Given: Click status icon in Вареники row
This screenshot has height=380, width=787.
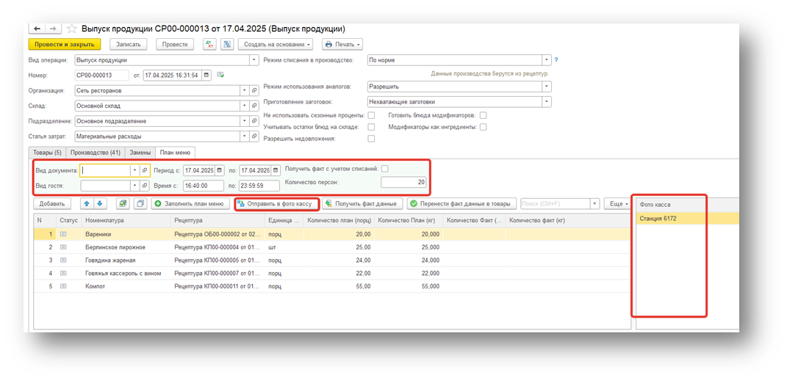Looking at the screenshot, I should pos(63,234).
